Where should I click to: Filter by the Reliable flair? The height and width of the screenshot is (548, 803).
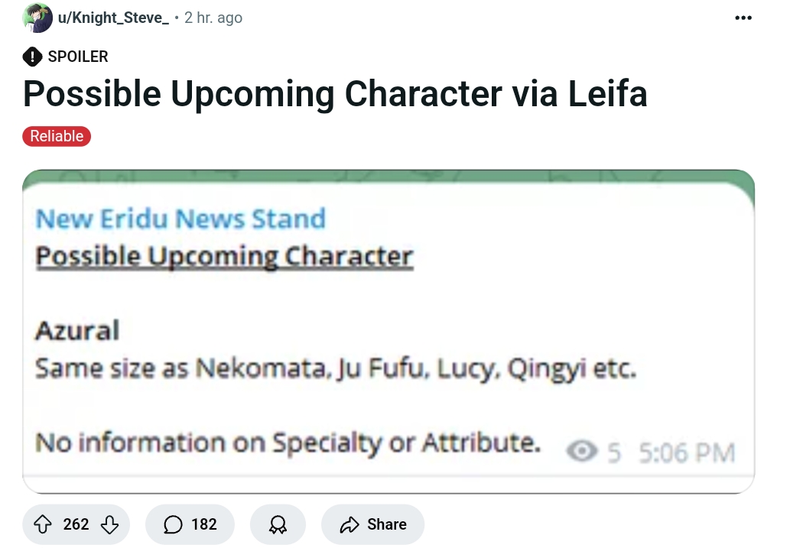click(x=57, y=137)
